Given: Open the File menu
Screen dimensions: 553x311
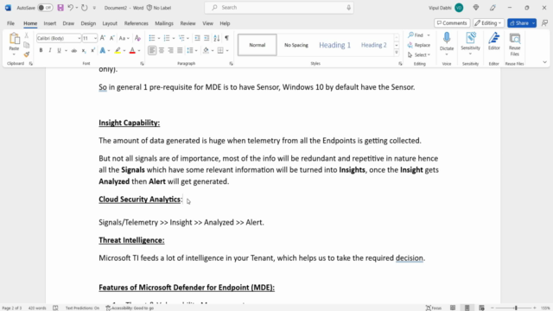Looking at the screenshot, I should click(x=11, y=23).
